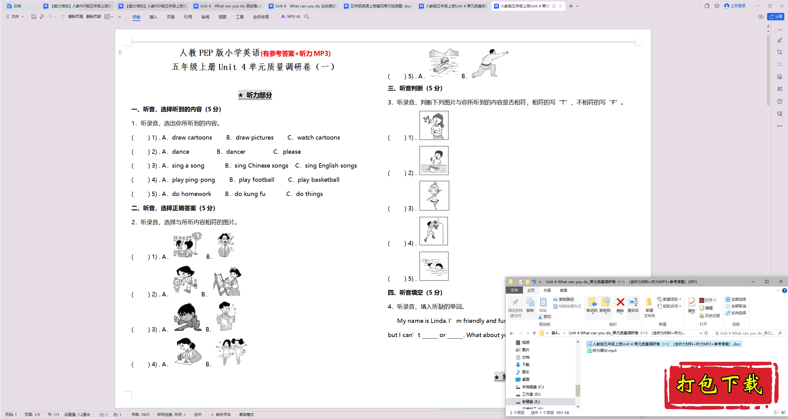Image resolution: width=788 pixels, height=419 pixels.
Task: Click the cube icon beside login button
Action: [x=717, y=6]
